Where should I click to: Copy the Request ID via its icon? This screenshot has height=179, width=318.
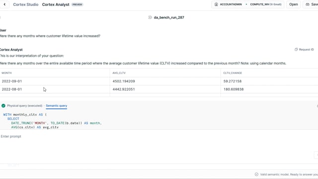(x=296, y=50)
